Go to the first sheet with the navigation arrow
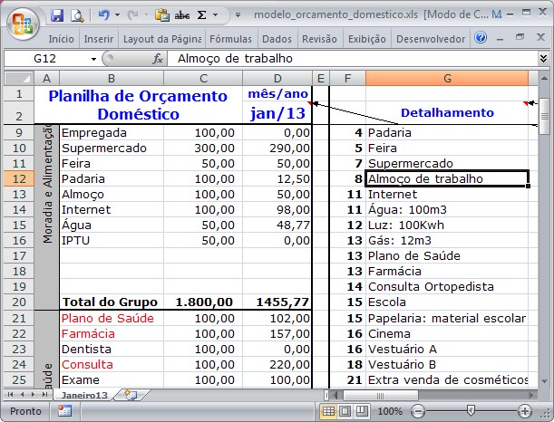The image size is (554, 422). (x=11, y=395)
